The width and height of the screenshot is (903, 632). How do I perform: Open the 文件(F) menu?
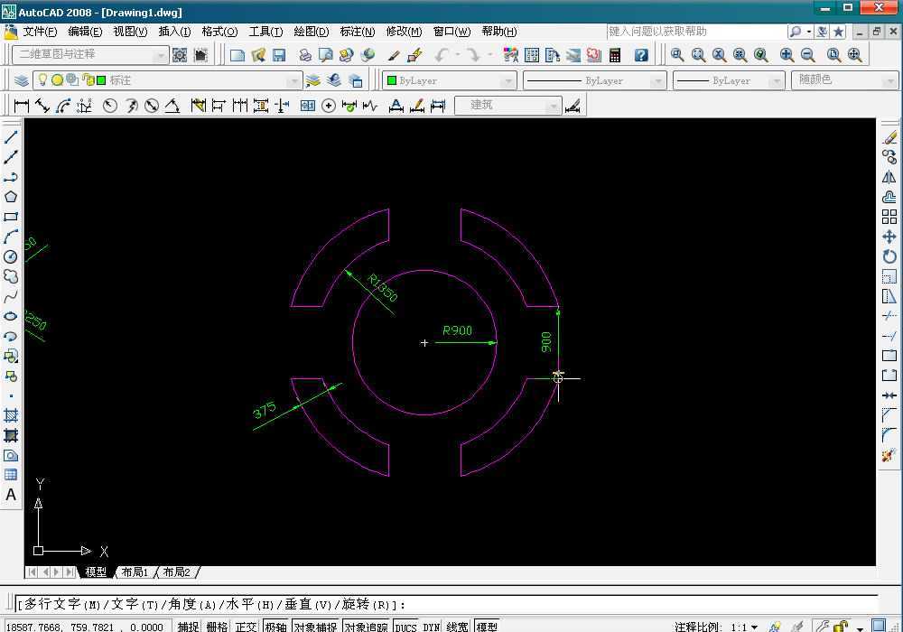coord(39,32)
